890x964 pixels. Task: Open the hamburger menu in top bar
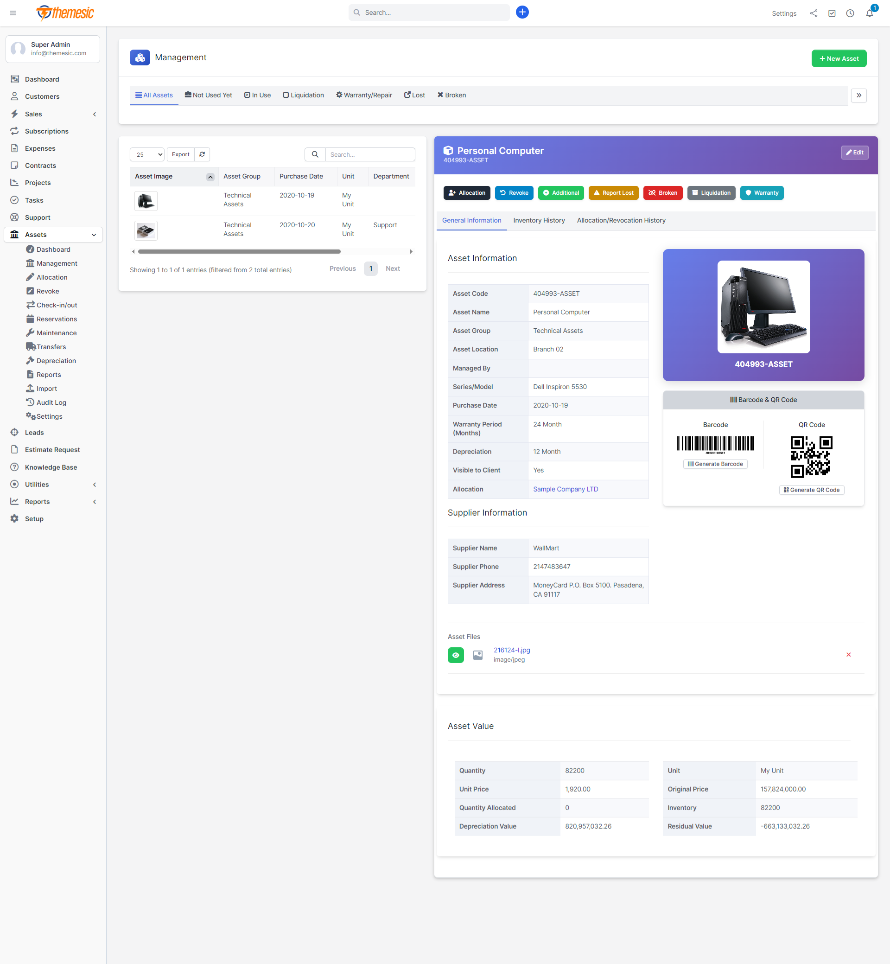pos(13,13)
